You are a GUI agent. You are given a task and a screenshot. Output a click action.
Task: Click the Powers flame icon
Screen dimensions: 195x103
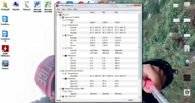click(x=66, y=35)
